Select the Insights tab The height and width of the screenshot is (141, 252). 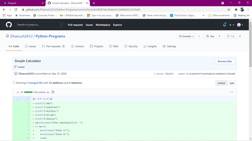pos(150,46)
